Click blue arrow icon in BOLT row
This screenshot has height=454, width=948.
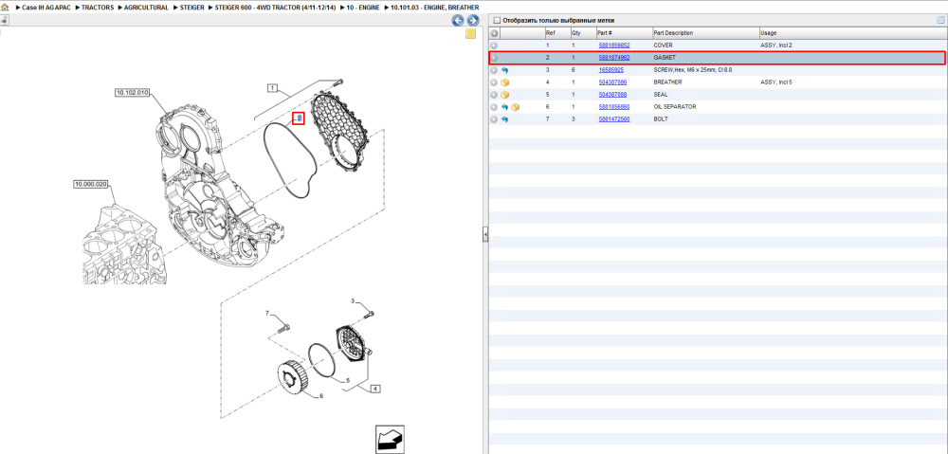tap(505, 119)
